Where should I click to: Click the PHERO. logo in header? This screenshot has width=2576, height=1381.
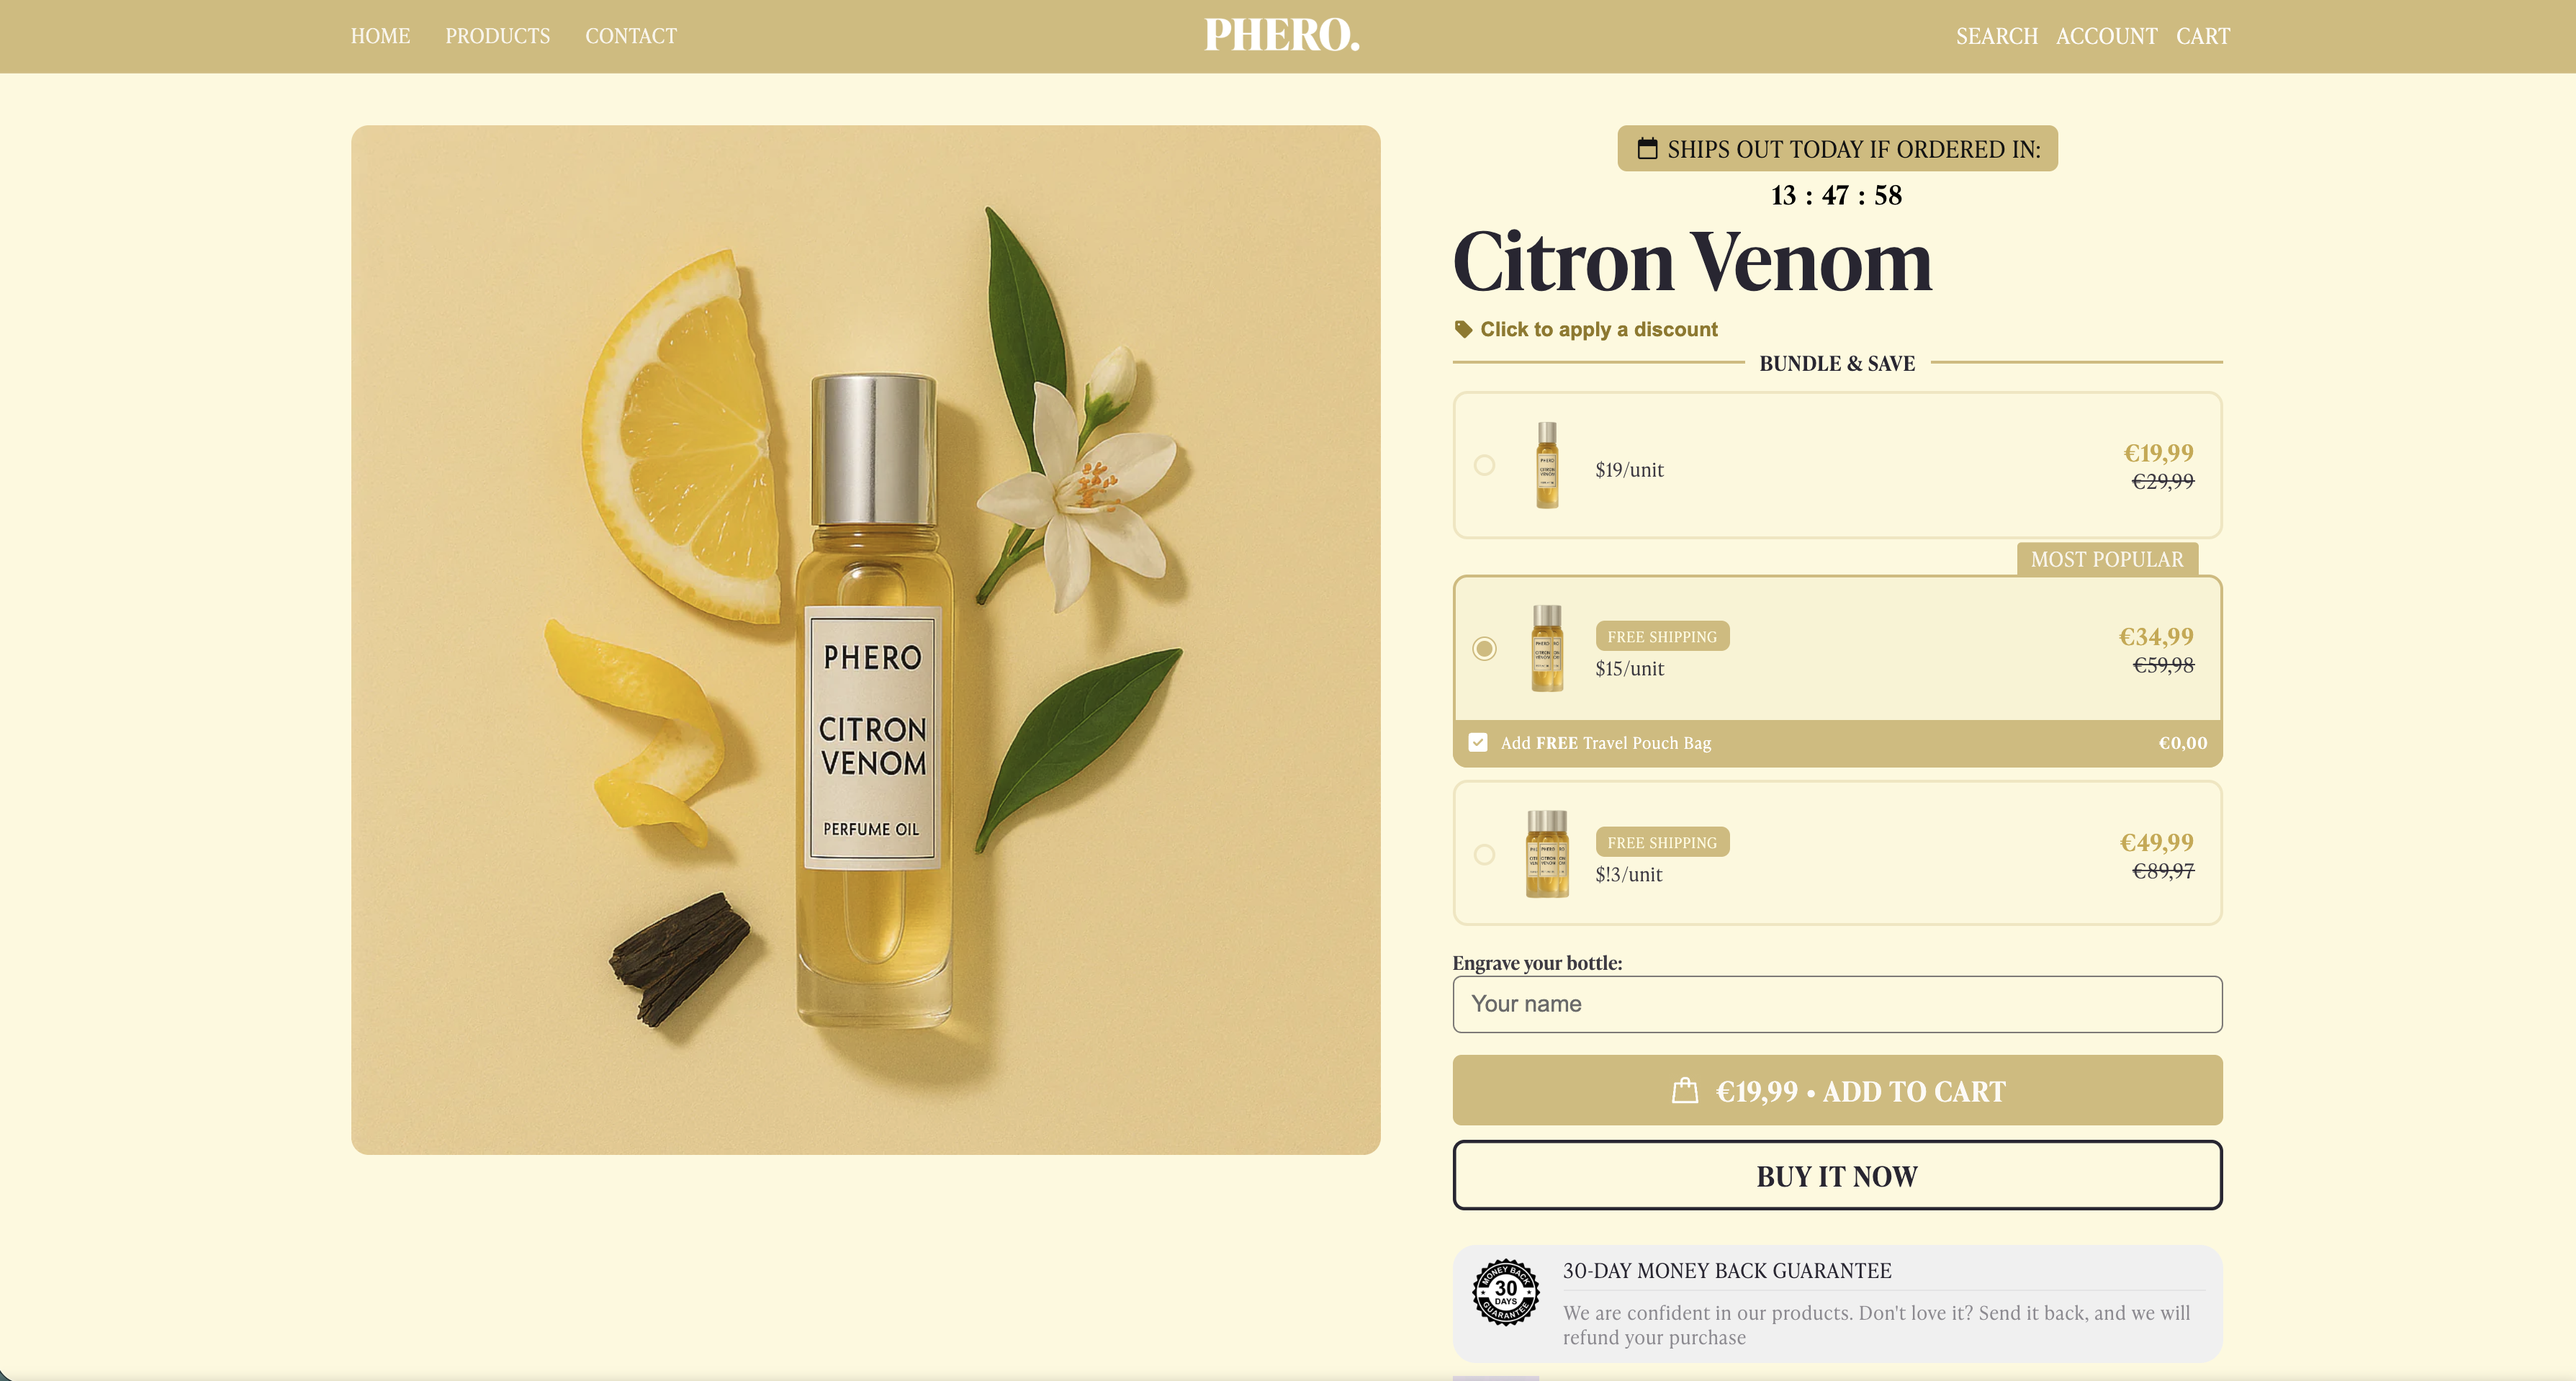1282,35
